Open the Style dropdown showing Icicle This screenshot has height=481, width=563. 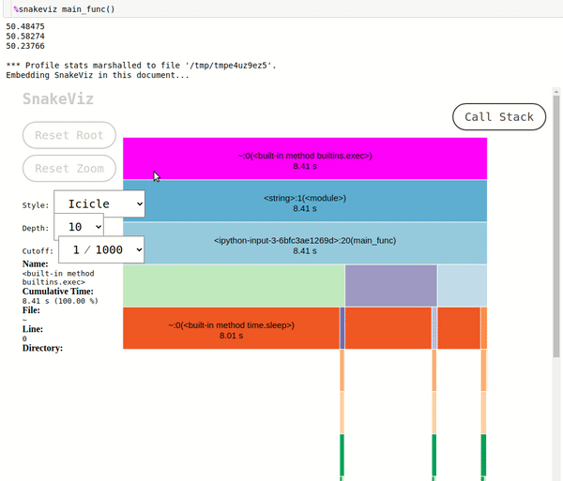(x=99, y=203)
